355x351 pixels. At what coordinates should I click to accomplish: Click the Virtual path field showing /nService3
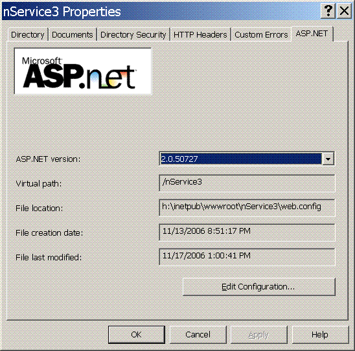tap(247, 183)
